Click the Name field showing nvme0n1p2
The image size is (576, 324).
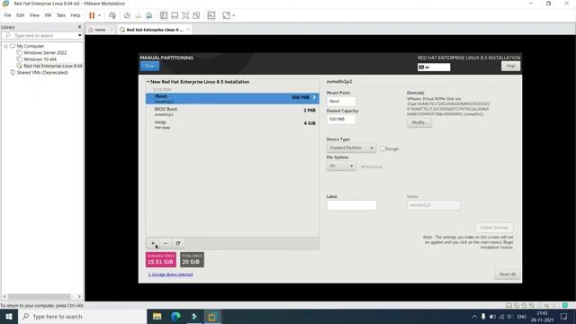(x=433, y=205)
